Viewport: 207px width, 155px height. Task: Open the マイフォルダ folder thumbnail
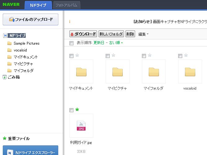click(154, 71)
